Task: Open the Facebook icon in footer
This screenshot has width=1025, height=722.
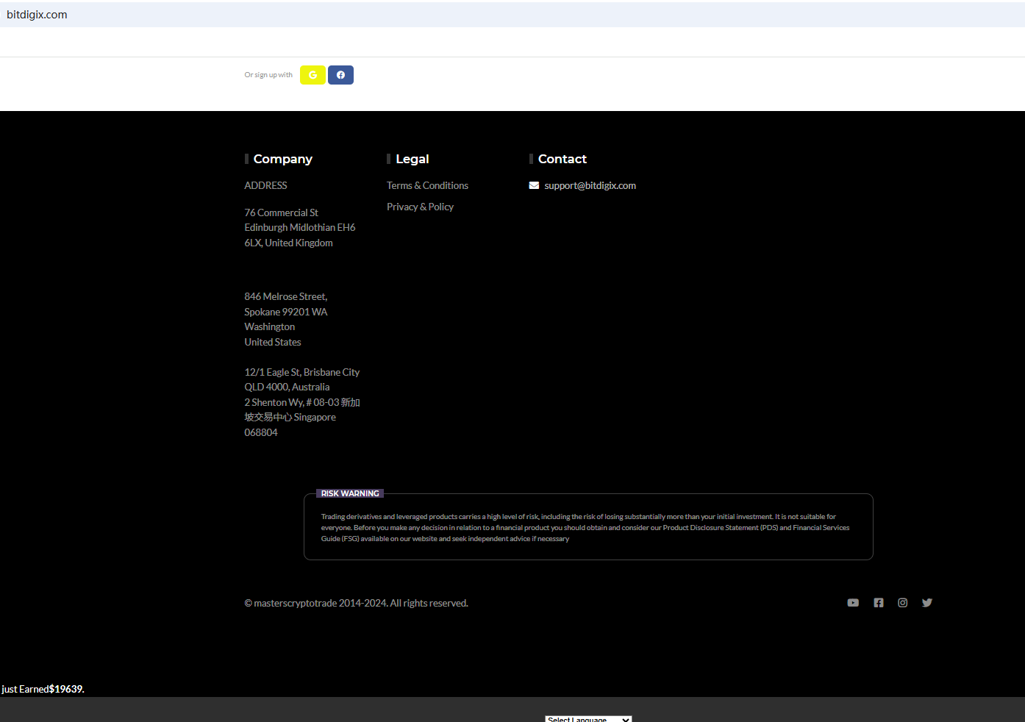Action: [878, 603]
